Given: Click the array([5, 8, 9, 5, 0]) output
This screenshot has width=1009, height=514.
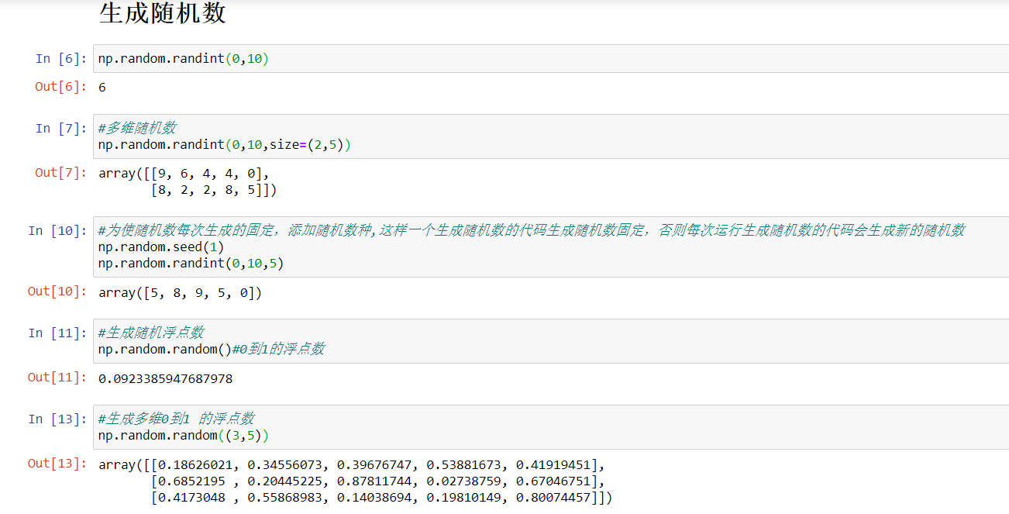Looking at the screenshot, I should [181, 293].
